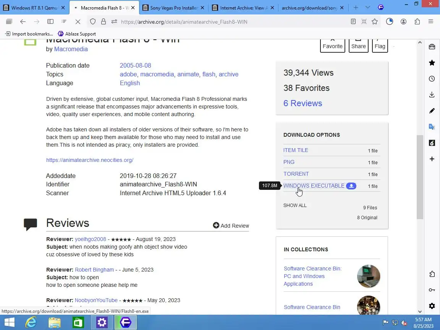This screenshot has height=330, width=440.
Task: Open the extensions puzzle icon
Action: point(417,22)
